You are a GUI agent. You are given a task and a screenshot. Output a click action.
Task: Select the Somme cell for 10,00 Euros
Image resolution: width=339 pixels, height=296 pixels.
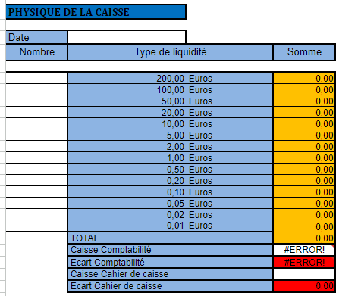pyautogui.click(x=304, y=123)
